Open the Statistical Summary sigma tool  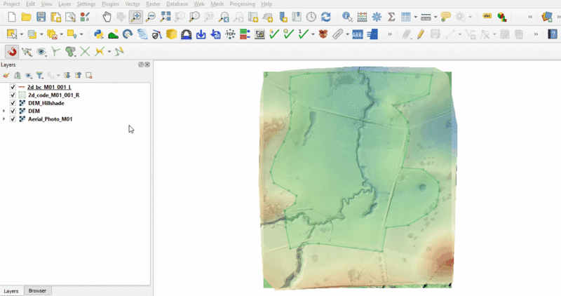tap(391, 17)
